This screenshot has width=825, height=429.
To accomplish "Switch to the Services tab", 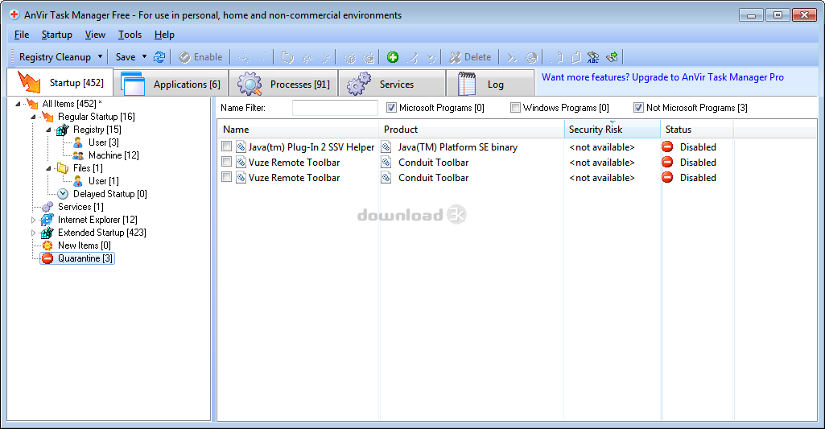I will 392,84.
